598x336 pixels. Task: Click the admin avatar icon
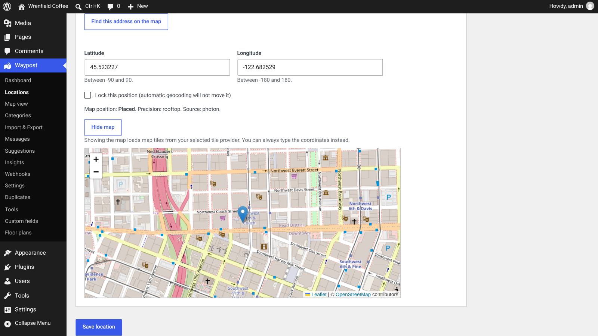click(x=590, y=6)
